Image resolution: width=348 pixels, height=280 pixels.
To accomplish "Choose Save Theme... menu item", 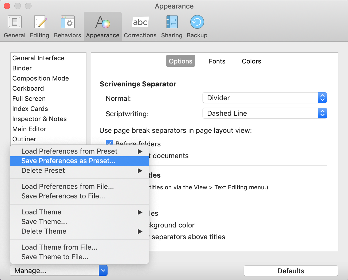I will 80,222.
